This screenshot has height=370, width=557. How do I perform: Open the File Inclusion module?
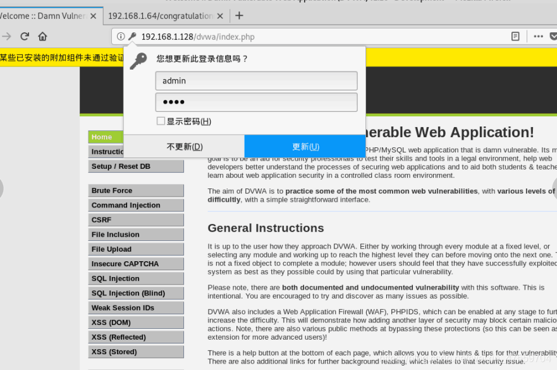pyautogui.click(x=136, y=235)
